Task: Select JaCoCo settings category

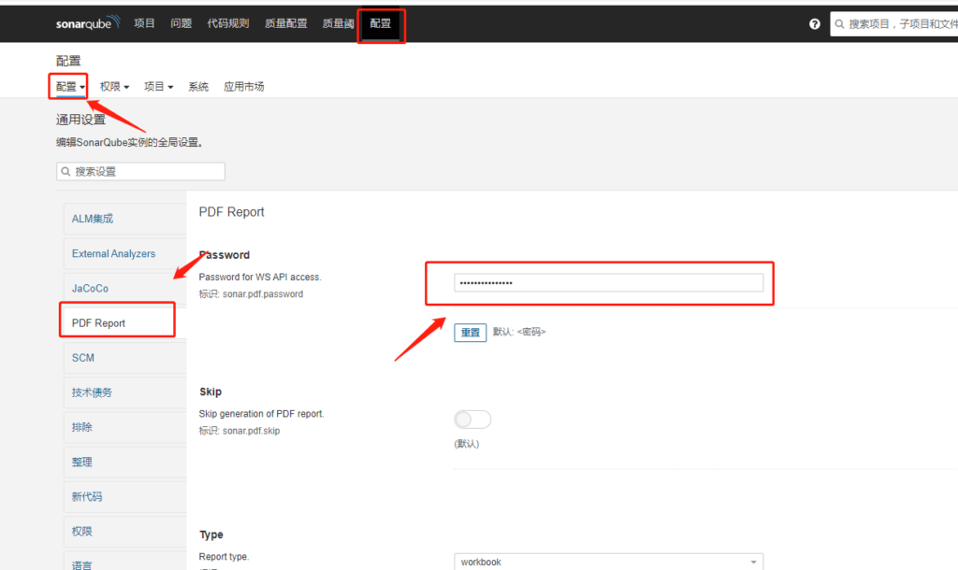Action: (124, 288)
